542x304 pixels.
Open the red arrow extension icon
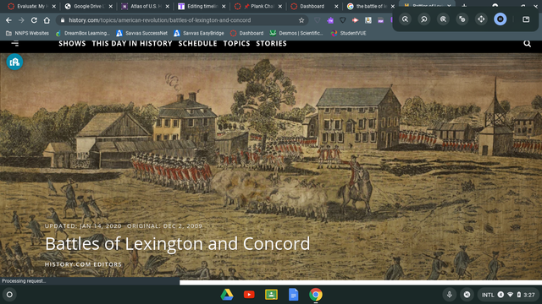pyautogui.click(x=356, y=20)
